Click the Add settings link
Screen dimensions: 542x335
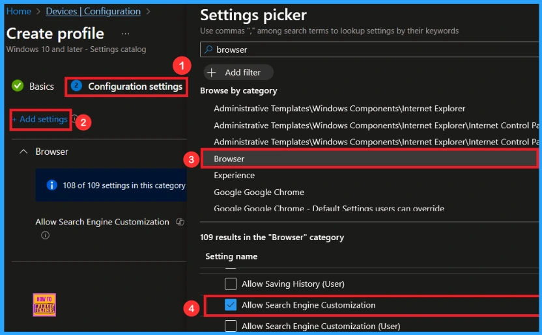pyautogui.click(x=40, y=120)
